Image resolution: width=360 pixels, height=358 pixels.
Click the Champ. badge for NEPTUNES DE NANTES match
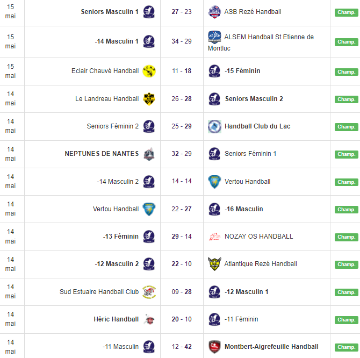coord(346,154)
